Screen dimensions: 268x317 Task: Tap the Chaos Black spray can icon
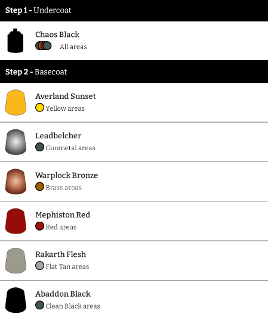[x=16, y=41]
